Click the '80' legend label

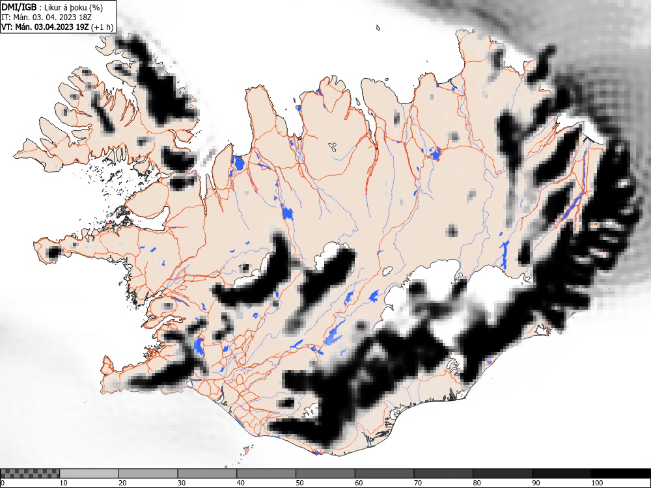pyautogui.click(x=477, y=483)
